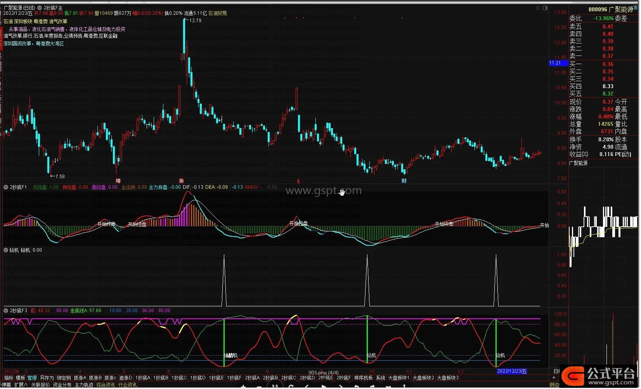Switch to 追涨D indicator tab
641x389 pixels.
(x=125, y=378)
